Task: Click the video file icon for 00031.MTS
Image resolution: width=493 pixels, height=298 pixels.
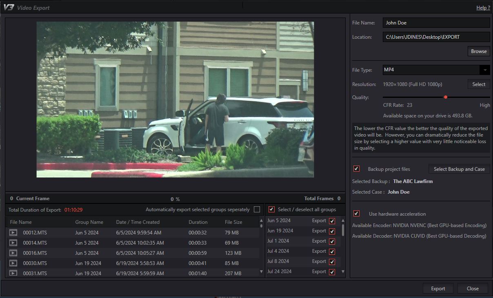Action: click(13, 273)
